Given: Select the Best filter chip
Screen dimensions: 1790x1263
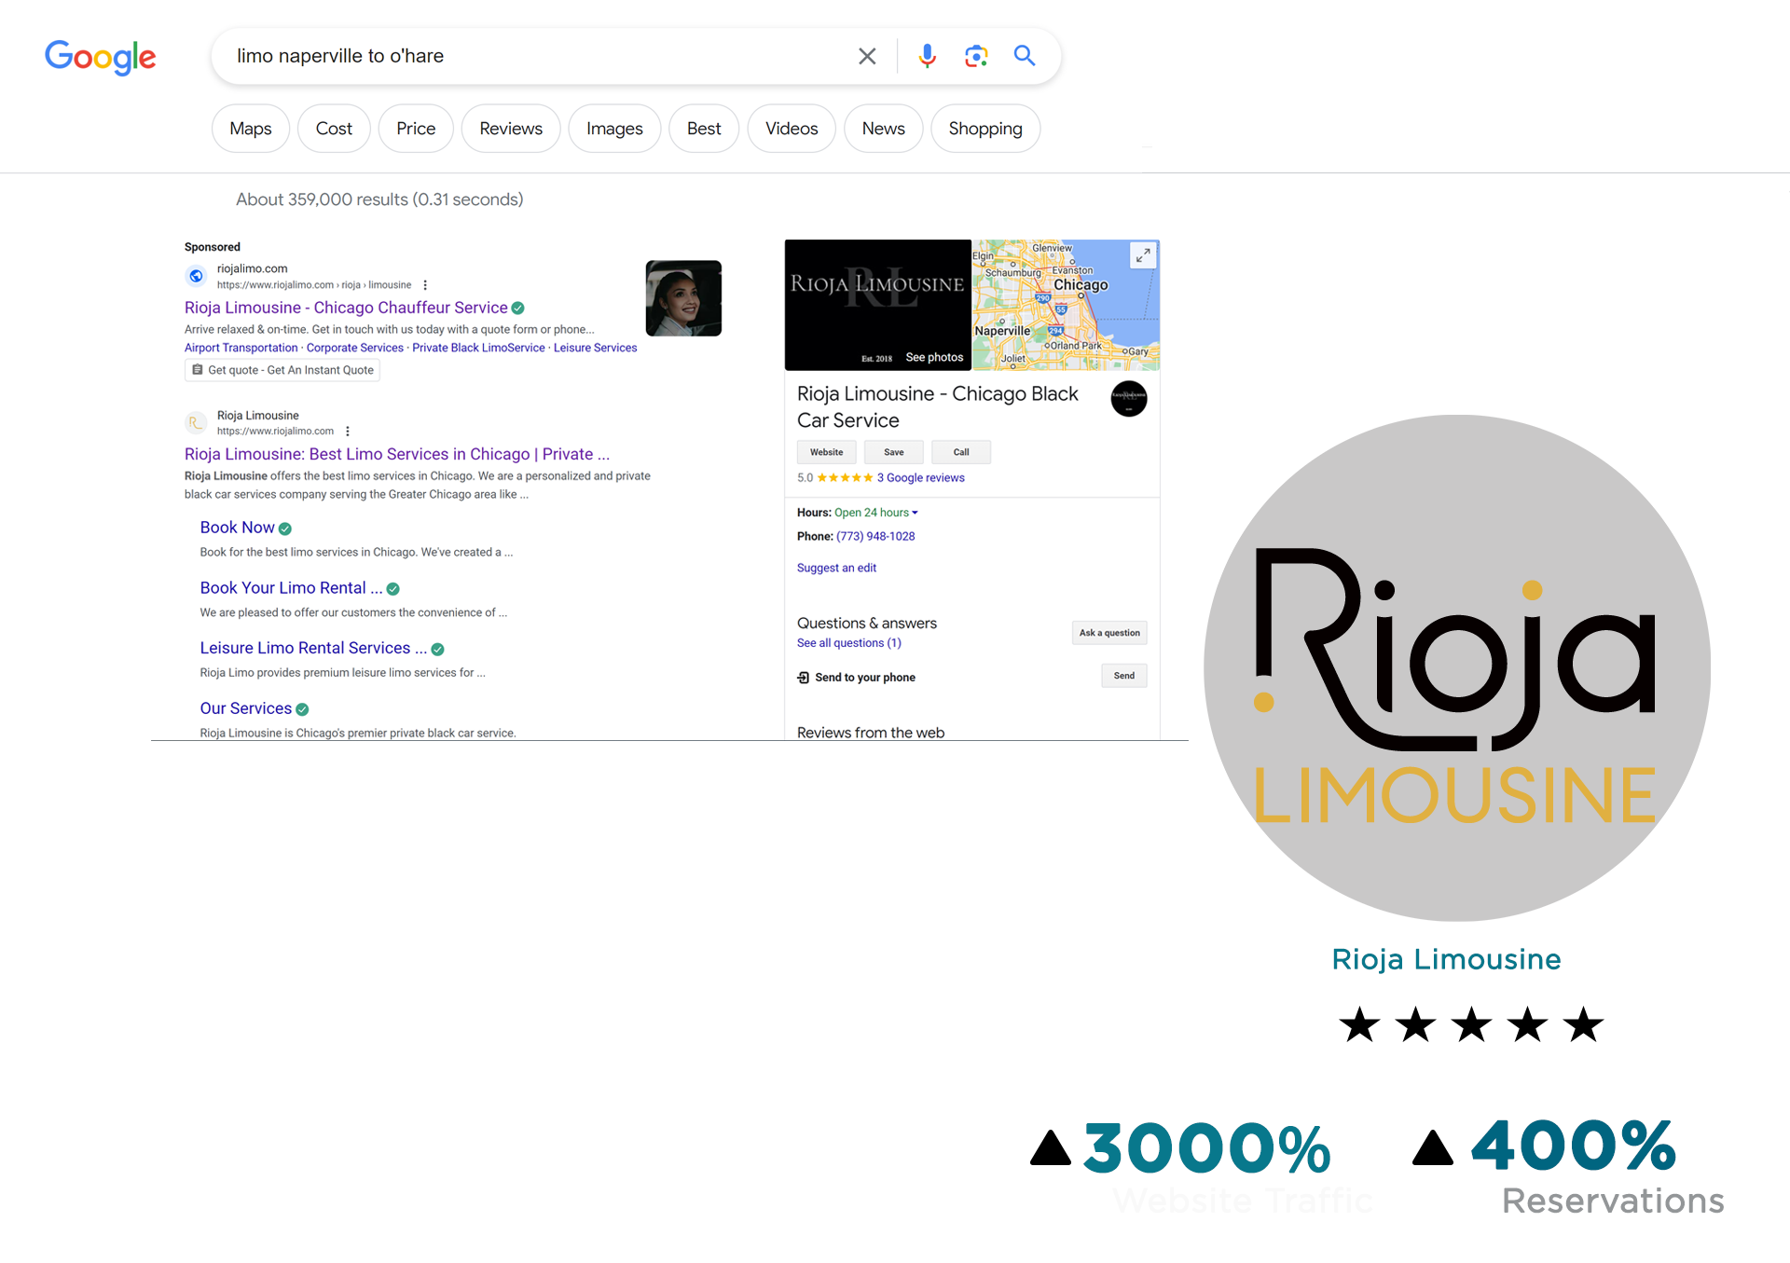Looking at the screenshot, I should (704, 129).
